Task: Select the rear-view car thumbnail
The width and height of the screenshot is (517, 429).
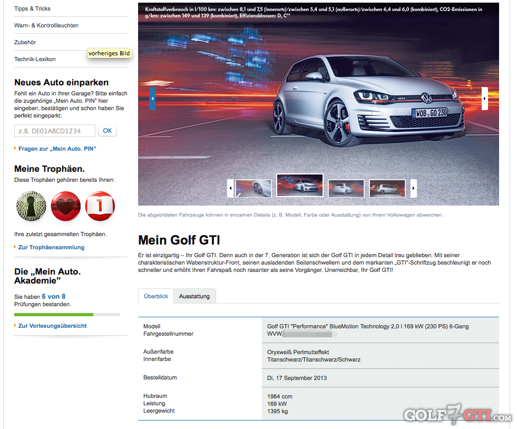Action: (x=346, y=188)
